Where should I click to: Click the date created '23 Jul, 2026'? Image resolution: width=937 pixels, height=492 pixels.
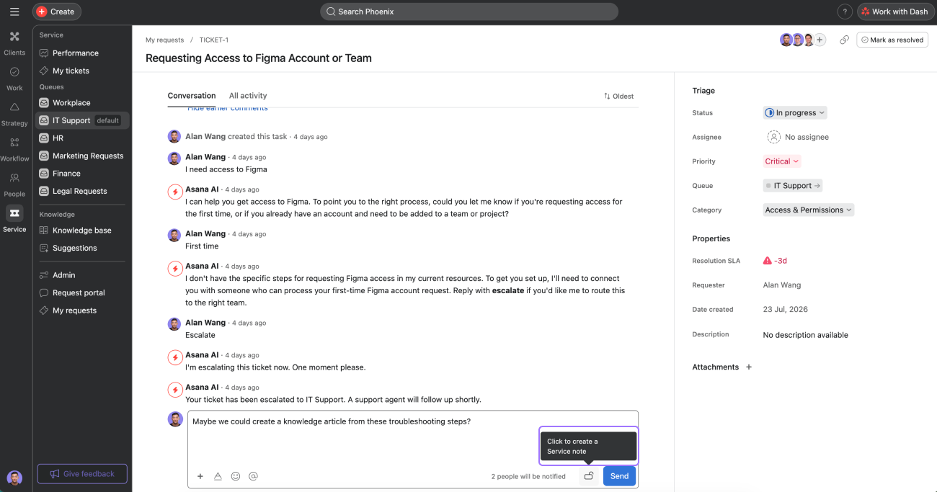click(786, 309)
